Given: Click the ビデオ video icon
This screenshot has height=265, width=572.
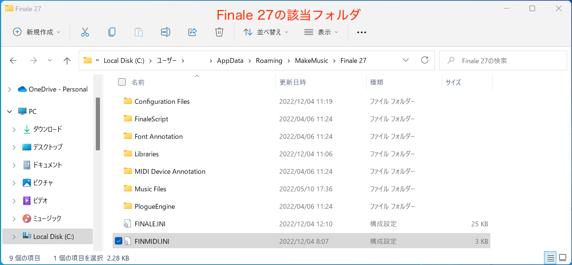Looking at the screenshot, I should (27, 201).
